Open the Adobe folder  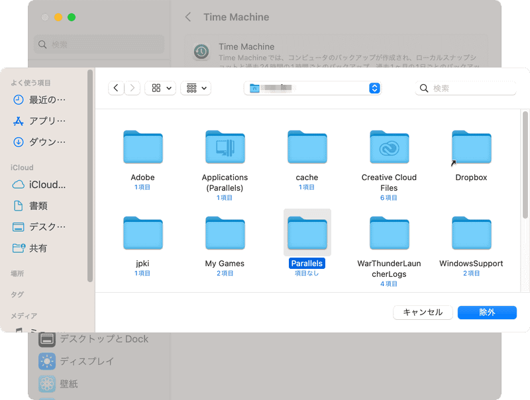click(x=143, y=147)
